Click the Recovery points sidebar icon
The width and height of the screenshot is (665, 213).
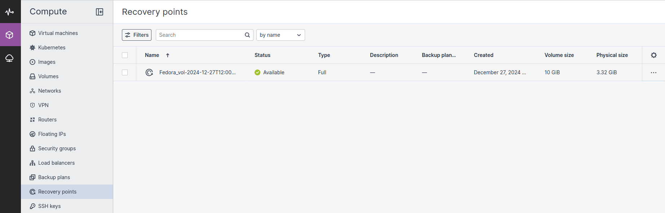coord(32,192)
